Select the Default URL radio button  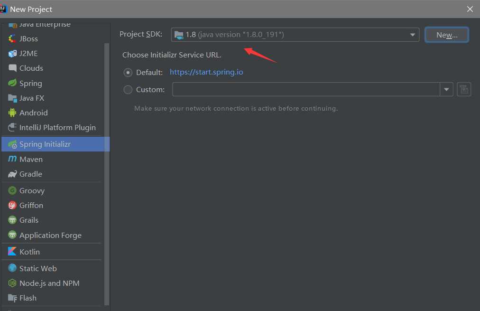(x=128, y=73)
